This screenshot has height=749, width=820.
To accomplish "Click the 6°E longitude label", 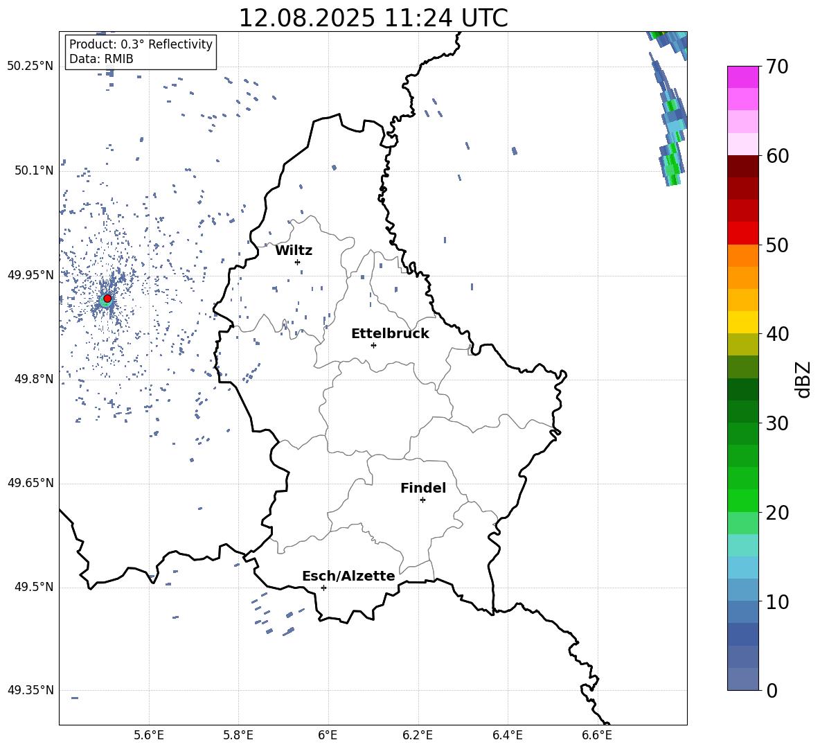I will pyautogui.click(x=328, y=735).
